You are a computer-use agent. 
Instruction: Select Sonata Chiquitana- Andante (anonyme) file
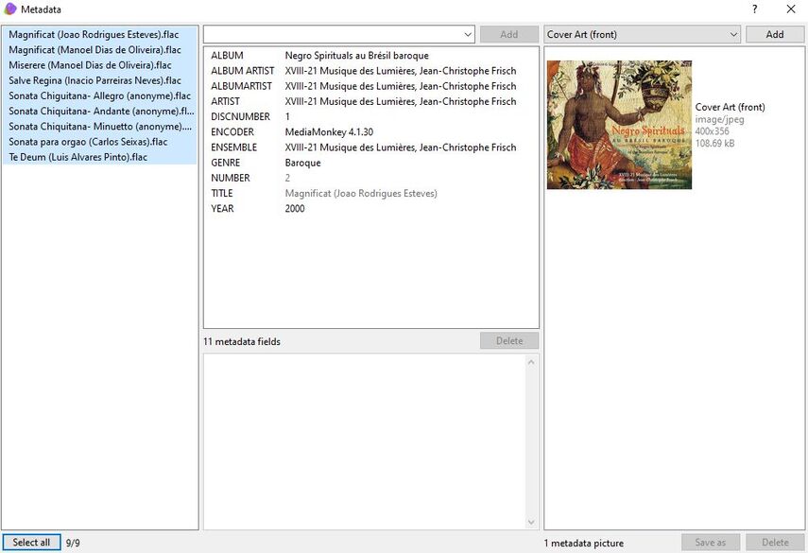click(99, 111)
